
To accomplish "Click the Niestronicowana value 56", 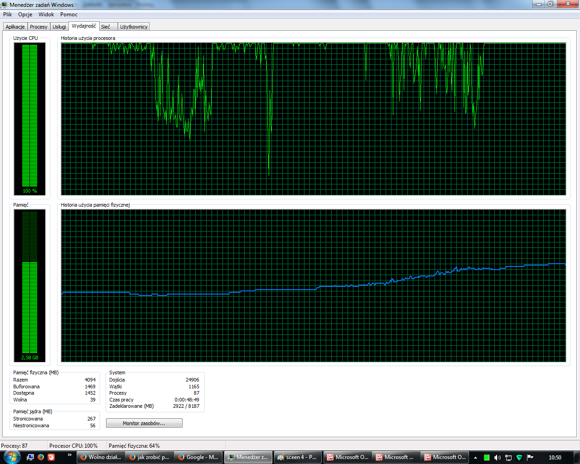I will click(93, 425).
